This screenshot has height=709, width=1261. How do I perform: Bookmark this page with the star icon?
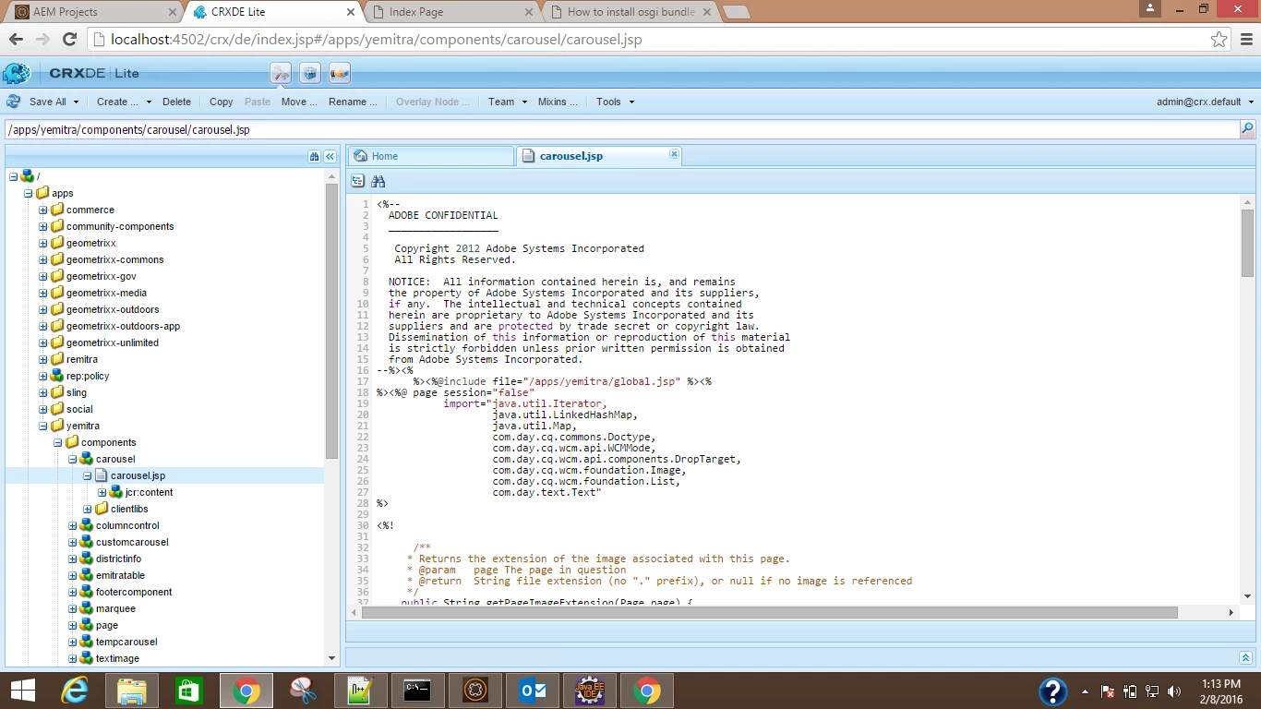1219,40
